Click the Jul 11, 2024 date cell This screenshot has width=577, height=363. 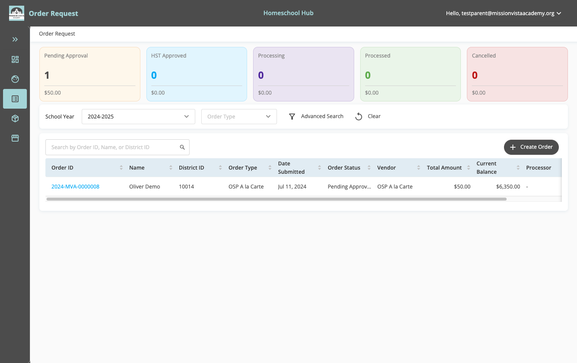pos(292,187)
